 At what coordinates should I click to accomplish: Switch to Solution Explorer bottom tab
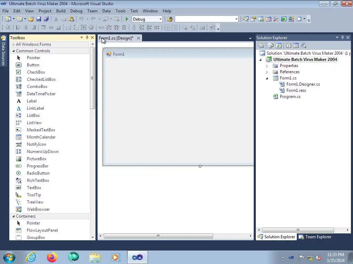point(276,237)
